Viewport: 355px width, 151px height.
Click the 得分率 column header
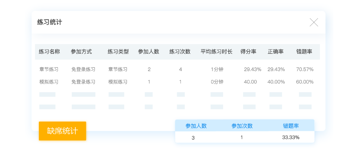pos(248,52)
